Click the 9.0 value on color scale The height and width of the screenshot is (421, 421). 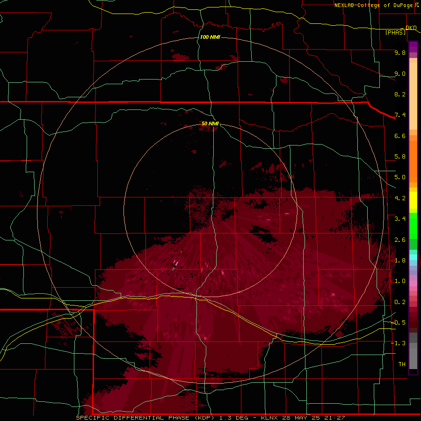coord(400,73)
